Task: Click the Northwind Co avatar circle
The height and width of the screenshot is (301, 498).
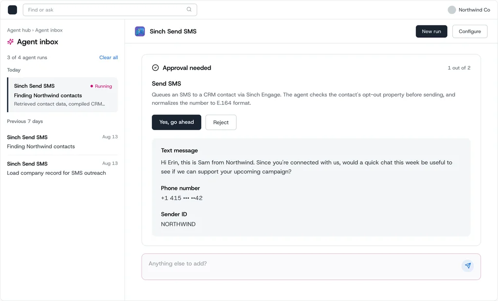Action: pyautogui.click(x=452, y=10)
